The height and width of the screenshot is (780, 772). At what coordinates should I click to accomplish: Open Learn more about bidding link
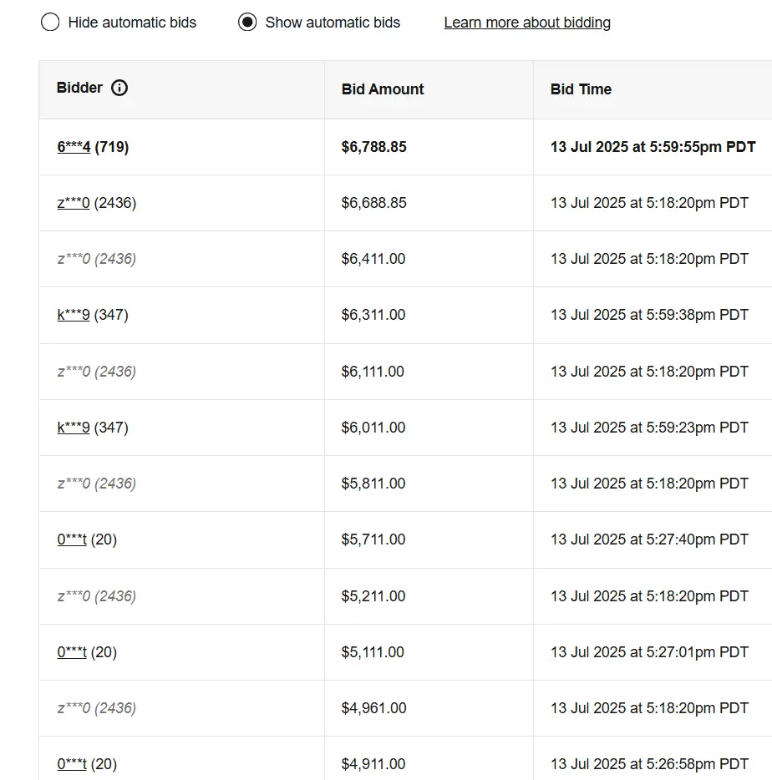pos(527,23)
